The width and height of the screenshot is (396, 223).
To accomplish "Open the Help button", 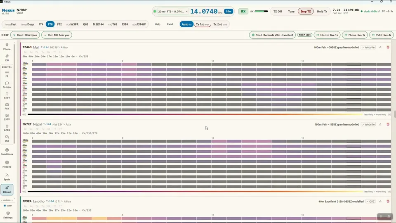I will pyautogui.click(x=157, y=24).
